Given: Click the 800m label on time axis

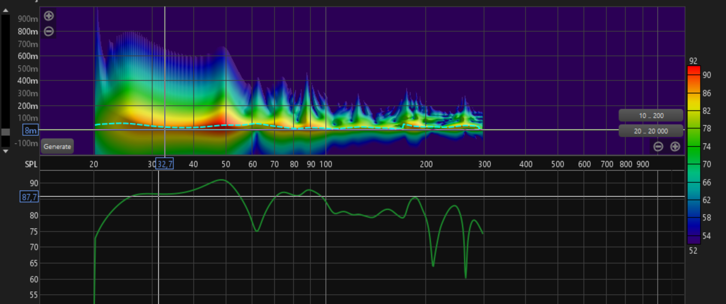Looking at the screenshot, I should (x=28, y=31).
